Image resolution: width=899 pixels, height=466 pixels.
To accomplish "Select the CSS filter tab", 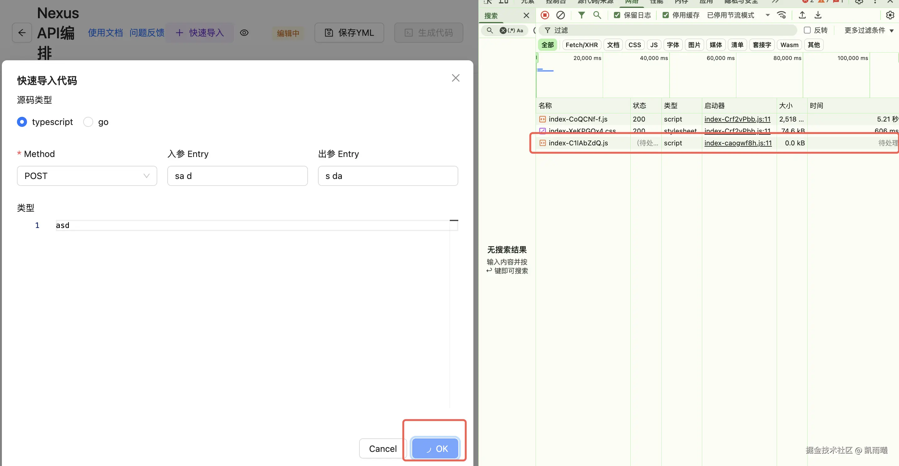I will tap(634, 45).
